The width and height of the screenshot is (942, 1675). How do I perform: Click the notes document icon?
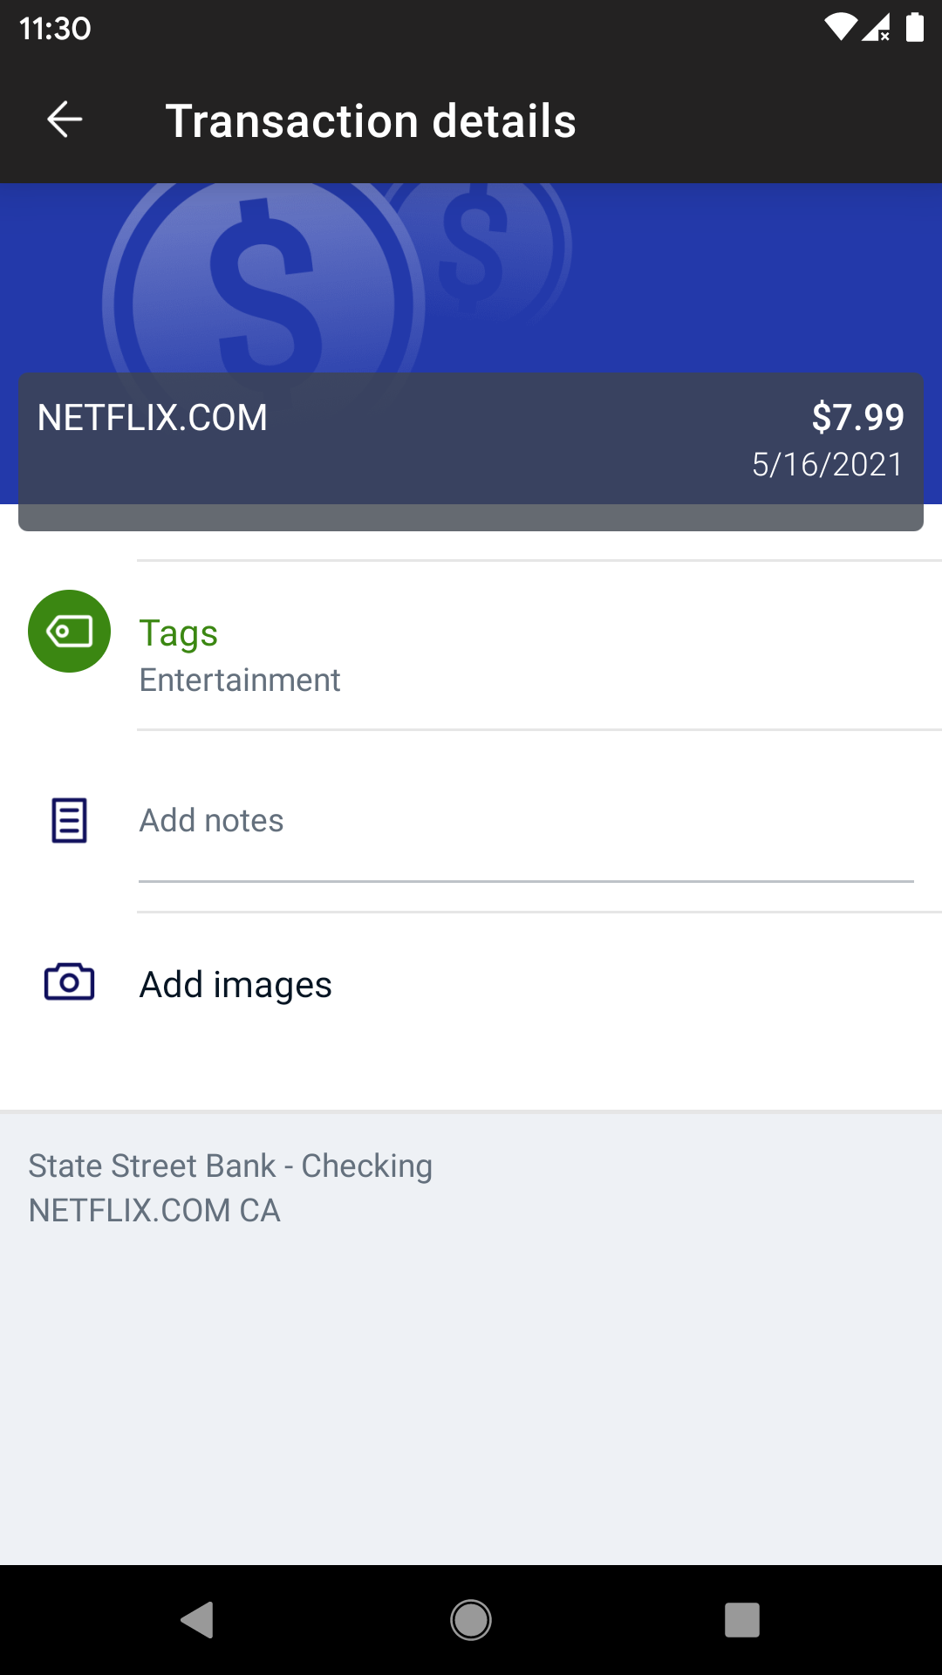[x=69, y=820]
